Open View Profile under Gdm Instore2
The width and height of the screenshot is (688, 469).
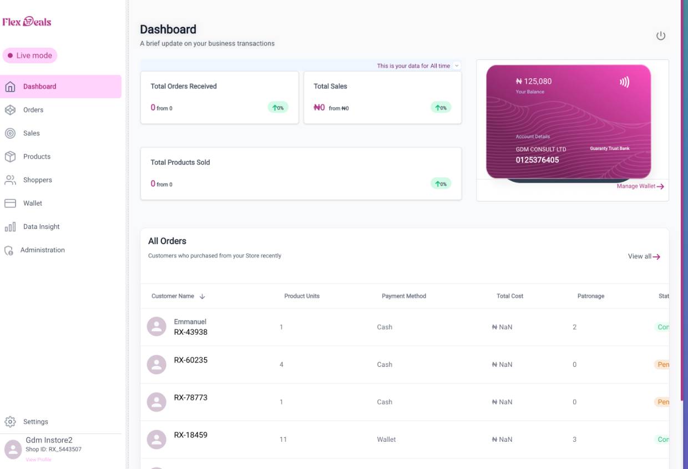pyautogui.click(x=38, y=460)
